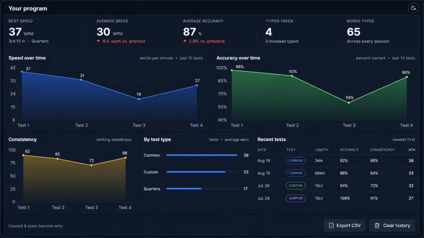Viewport: 424px width, 238px height.
Task: Click the 'Your program' heading
Action: [x=28, y=8]
